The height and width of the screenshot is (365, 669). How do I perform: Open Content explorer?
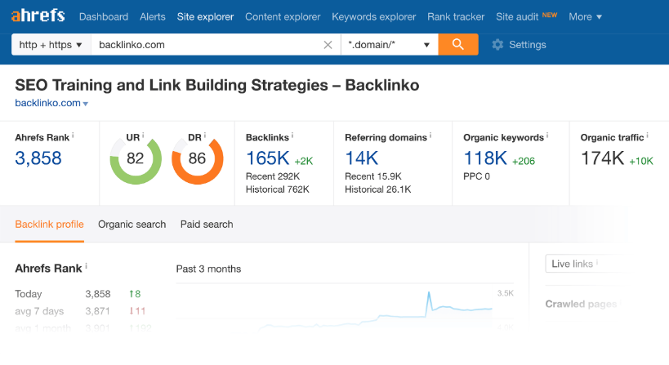pyautogui.click(x=283, y=16)
